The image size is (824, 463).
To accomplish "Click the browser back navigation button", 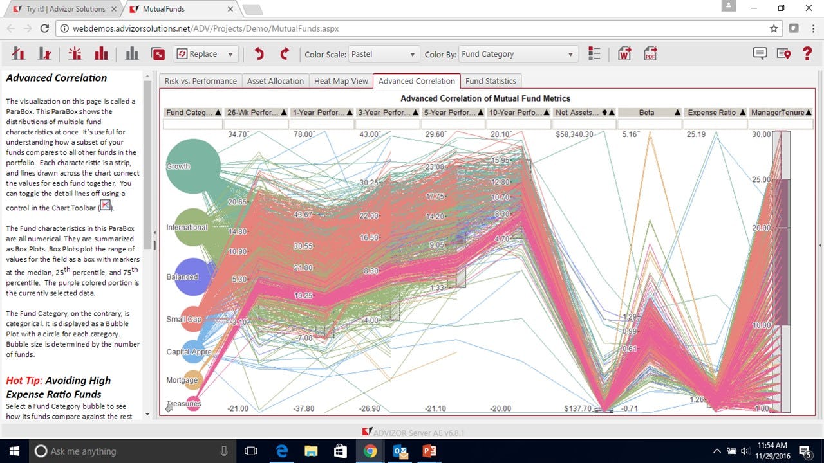I will [10, 28].
